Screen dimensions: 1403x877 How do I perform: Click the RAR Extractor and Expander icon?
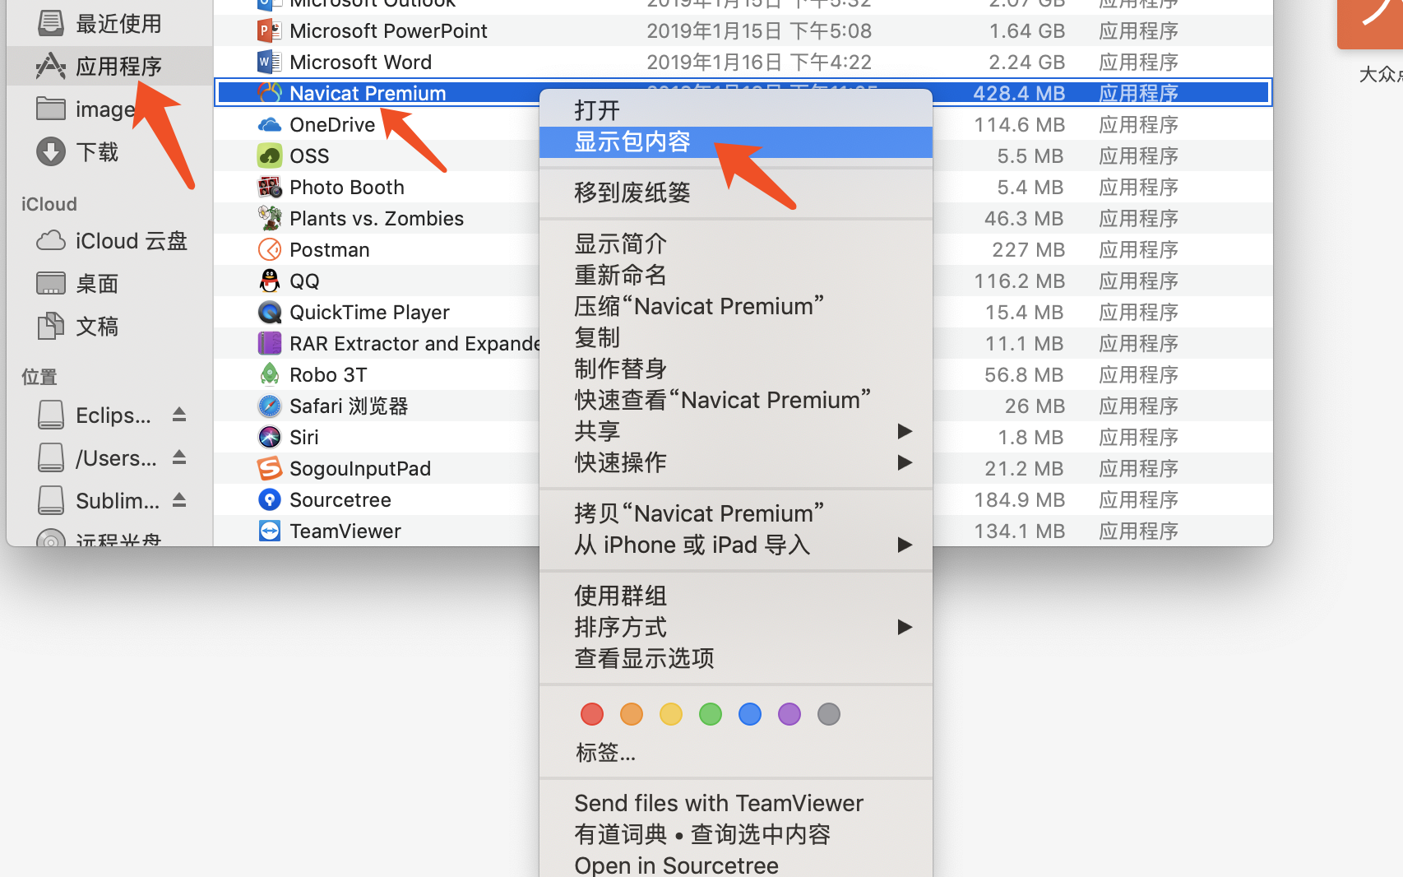point(269,343)
